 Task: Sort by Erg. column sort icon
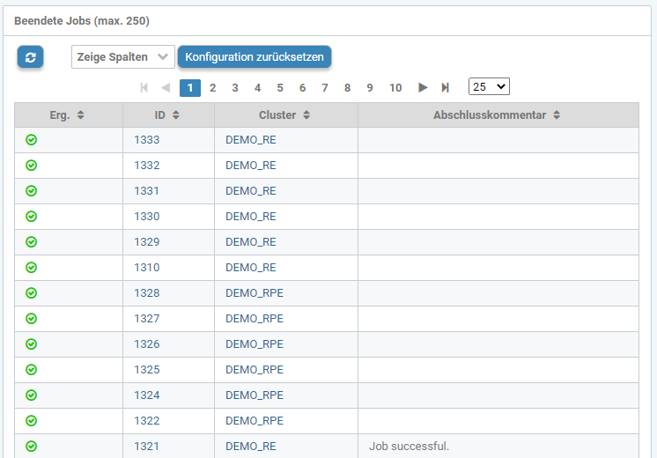(x=81, y=115)
